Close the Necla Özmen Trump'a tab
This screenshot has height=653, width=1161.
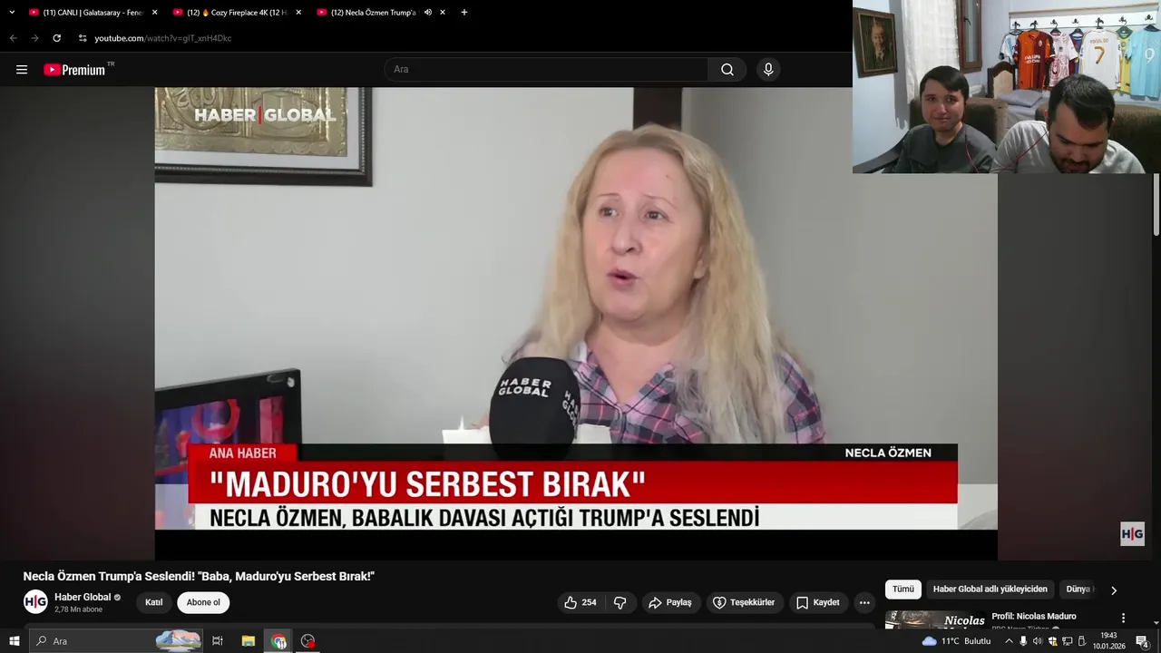point(443,12)
